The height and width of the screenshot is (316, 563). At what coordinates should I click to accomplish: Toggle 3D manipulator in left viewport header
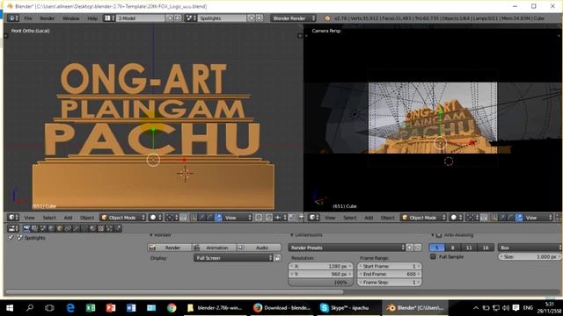click(x=194, y=218)
